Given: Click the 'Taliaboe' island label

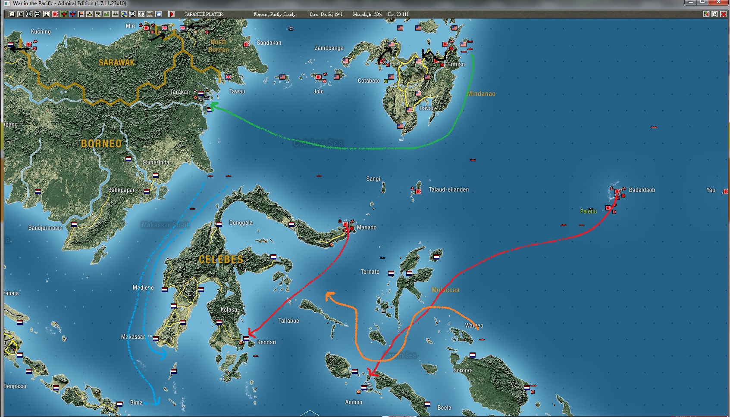Looking at the screenshot, I should [288, 321].
